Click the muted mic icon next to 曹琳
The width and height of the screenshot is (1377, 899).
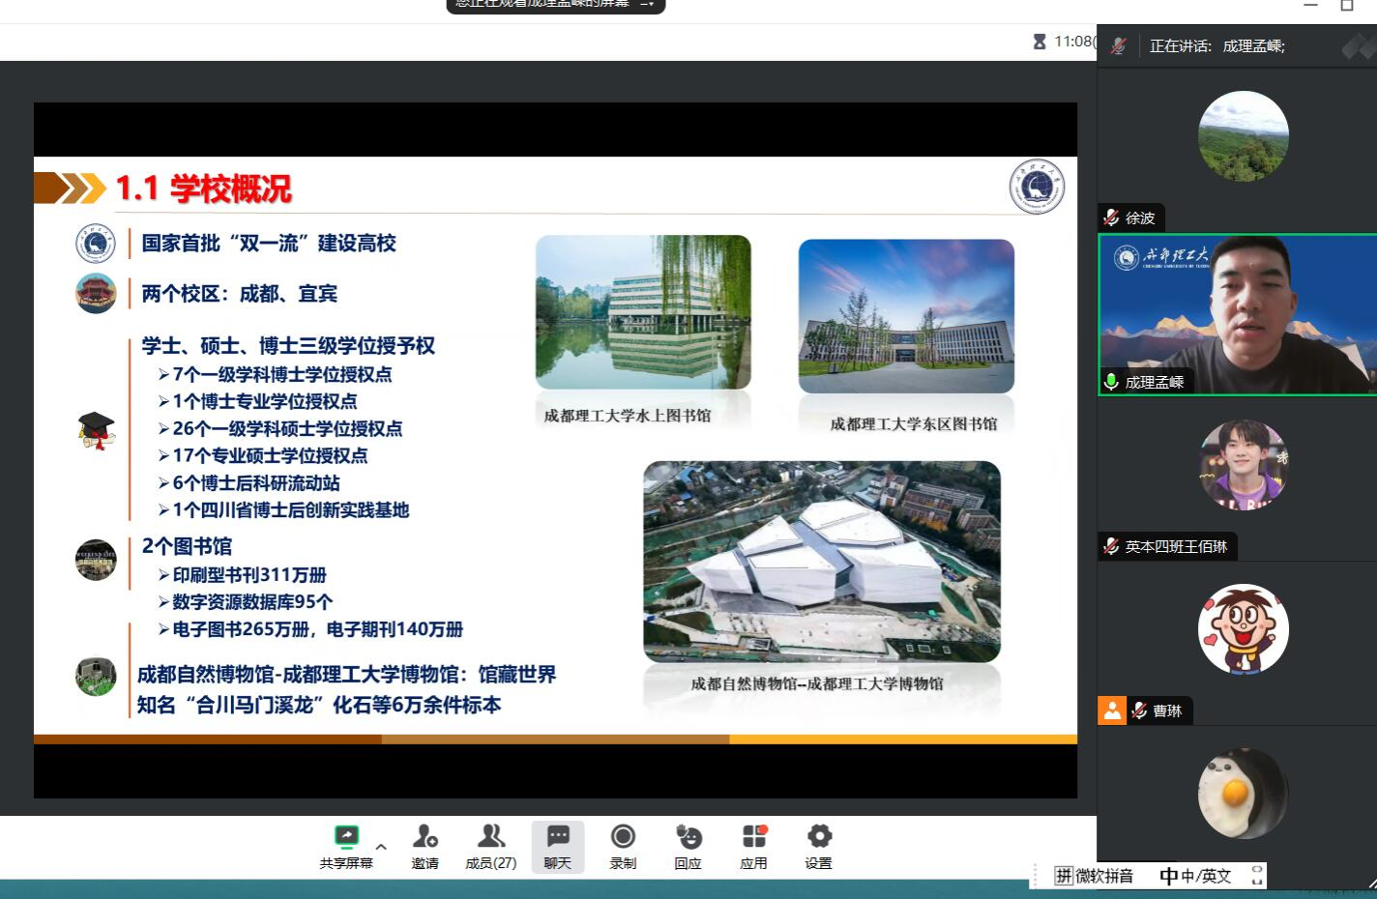pos(1139,710)
